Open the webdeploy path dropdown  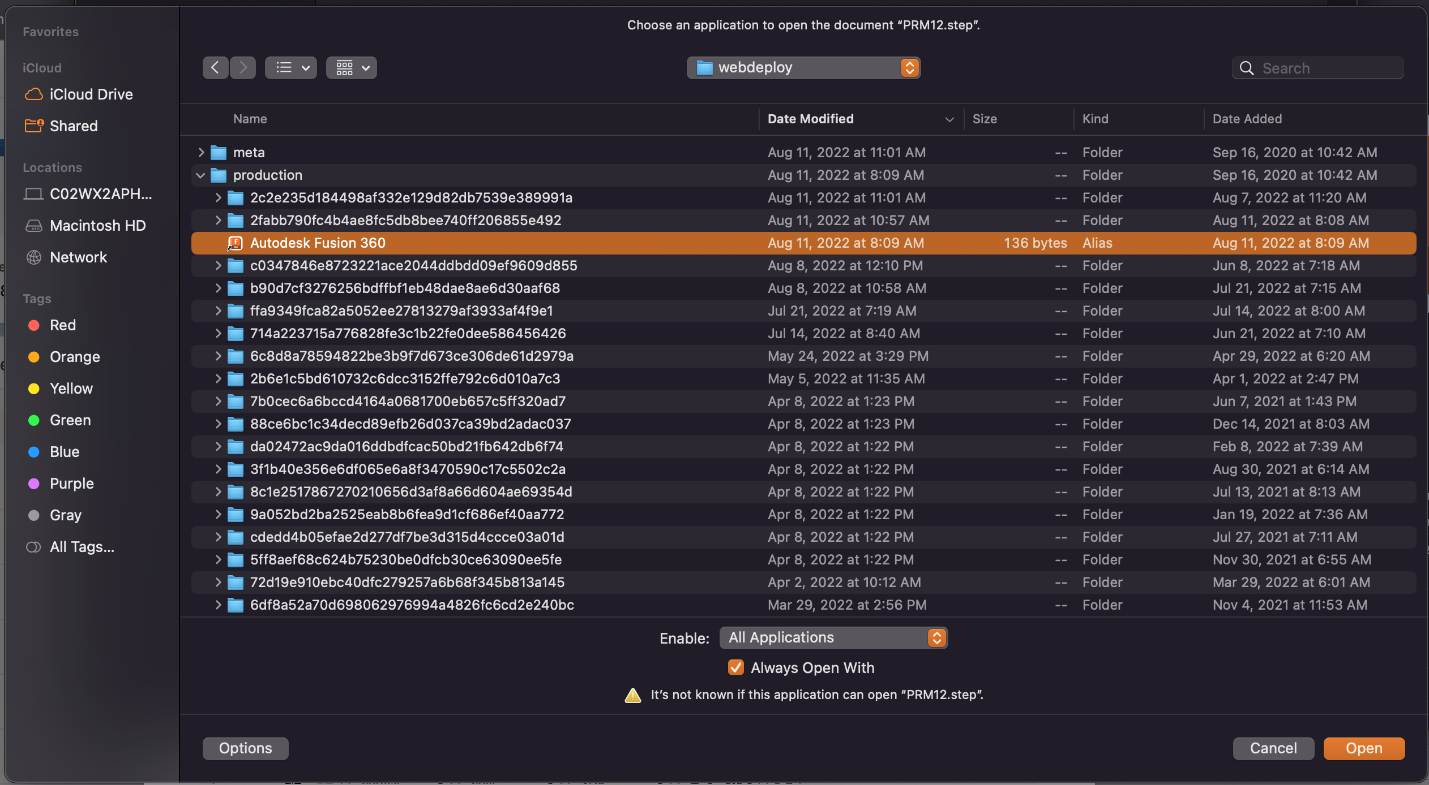pyautogui.click(x=803, y=68)
